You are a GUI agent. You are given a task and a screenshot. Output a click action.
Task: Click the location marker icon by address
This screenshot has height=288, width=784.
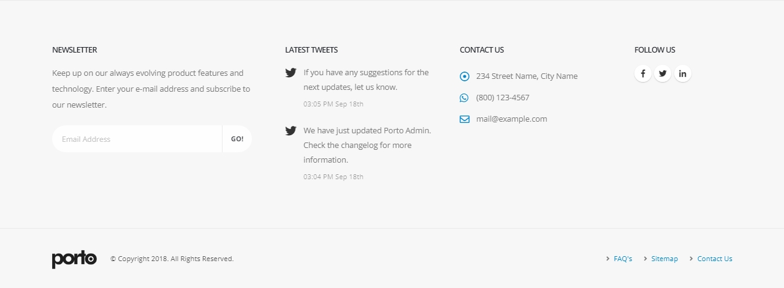point(464,76)
